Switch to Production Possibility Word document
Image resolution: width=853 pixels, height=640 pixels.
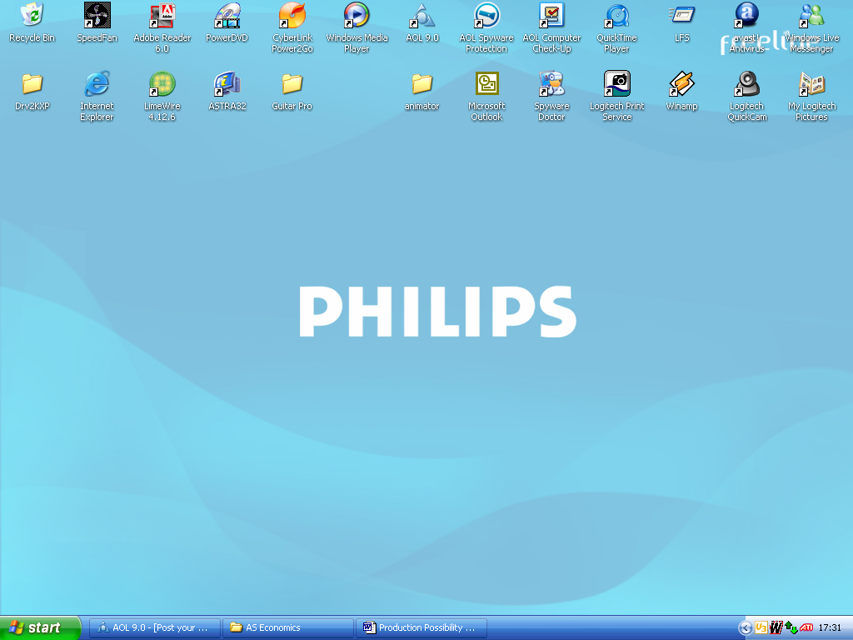[x=422, y=628]
